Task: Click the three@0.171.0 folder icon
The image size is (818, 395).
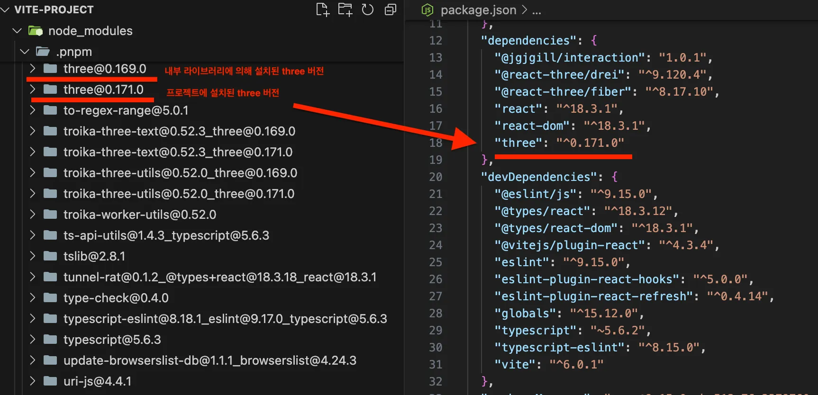Action: (x=50, y=90)
